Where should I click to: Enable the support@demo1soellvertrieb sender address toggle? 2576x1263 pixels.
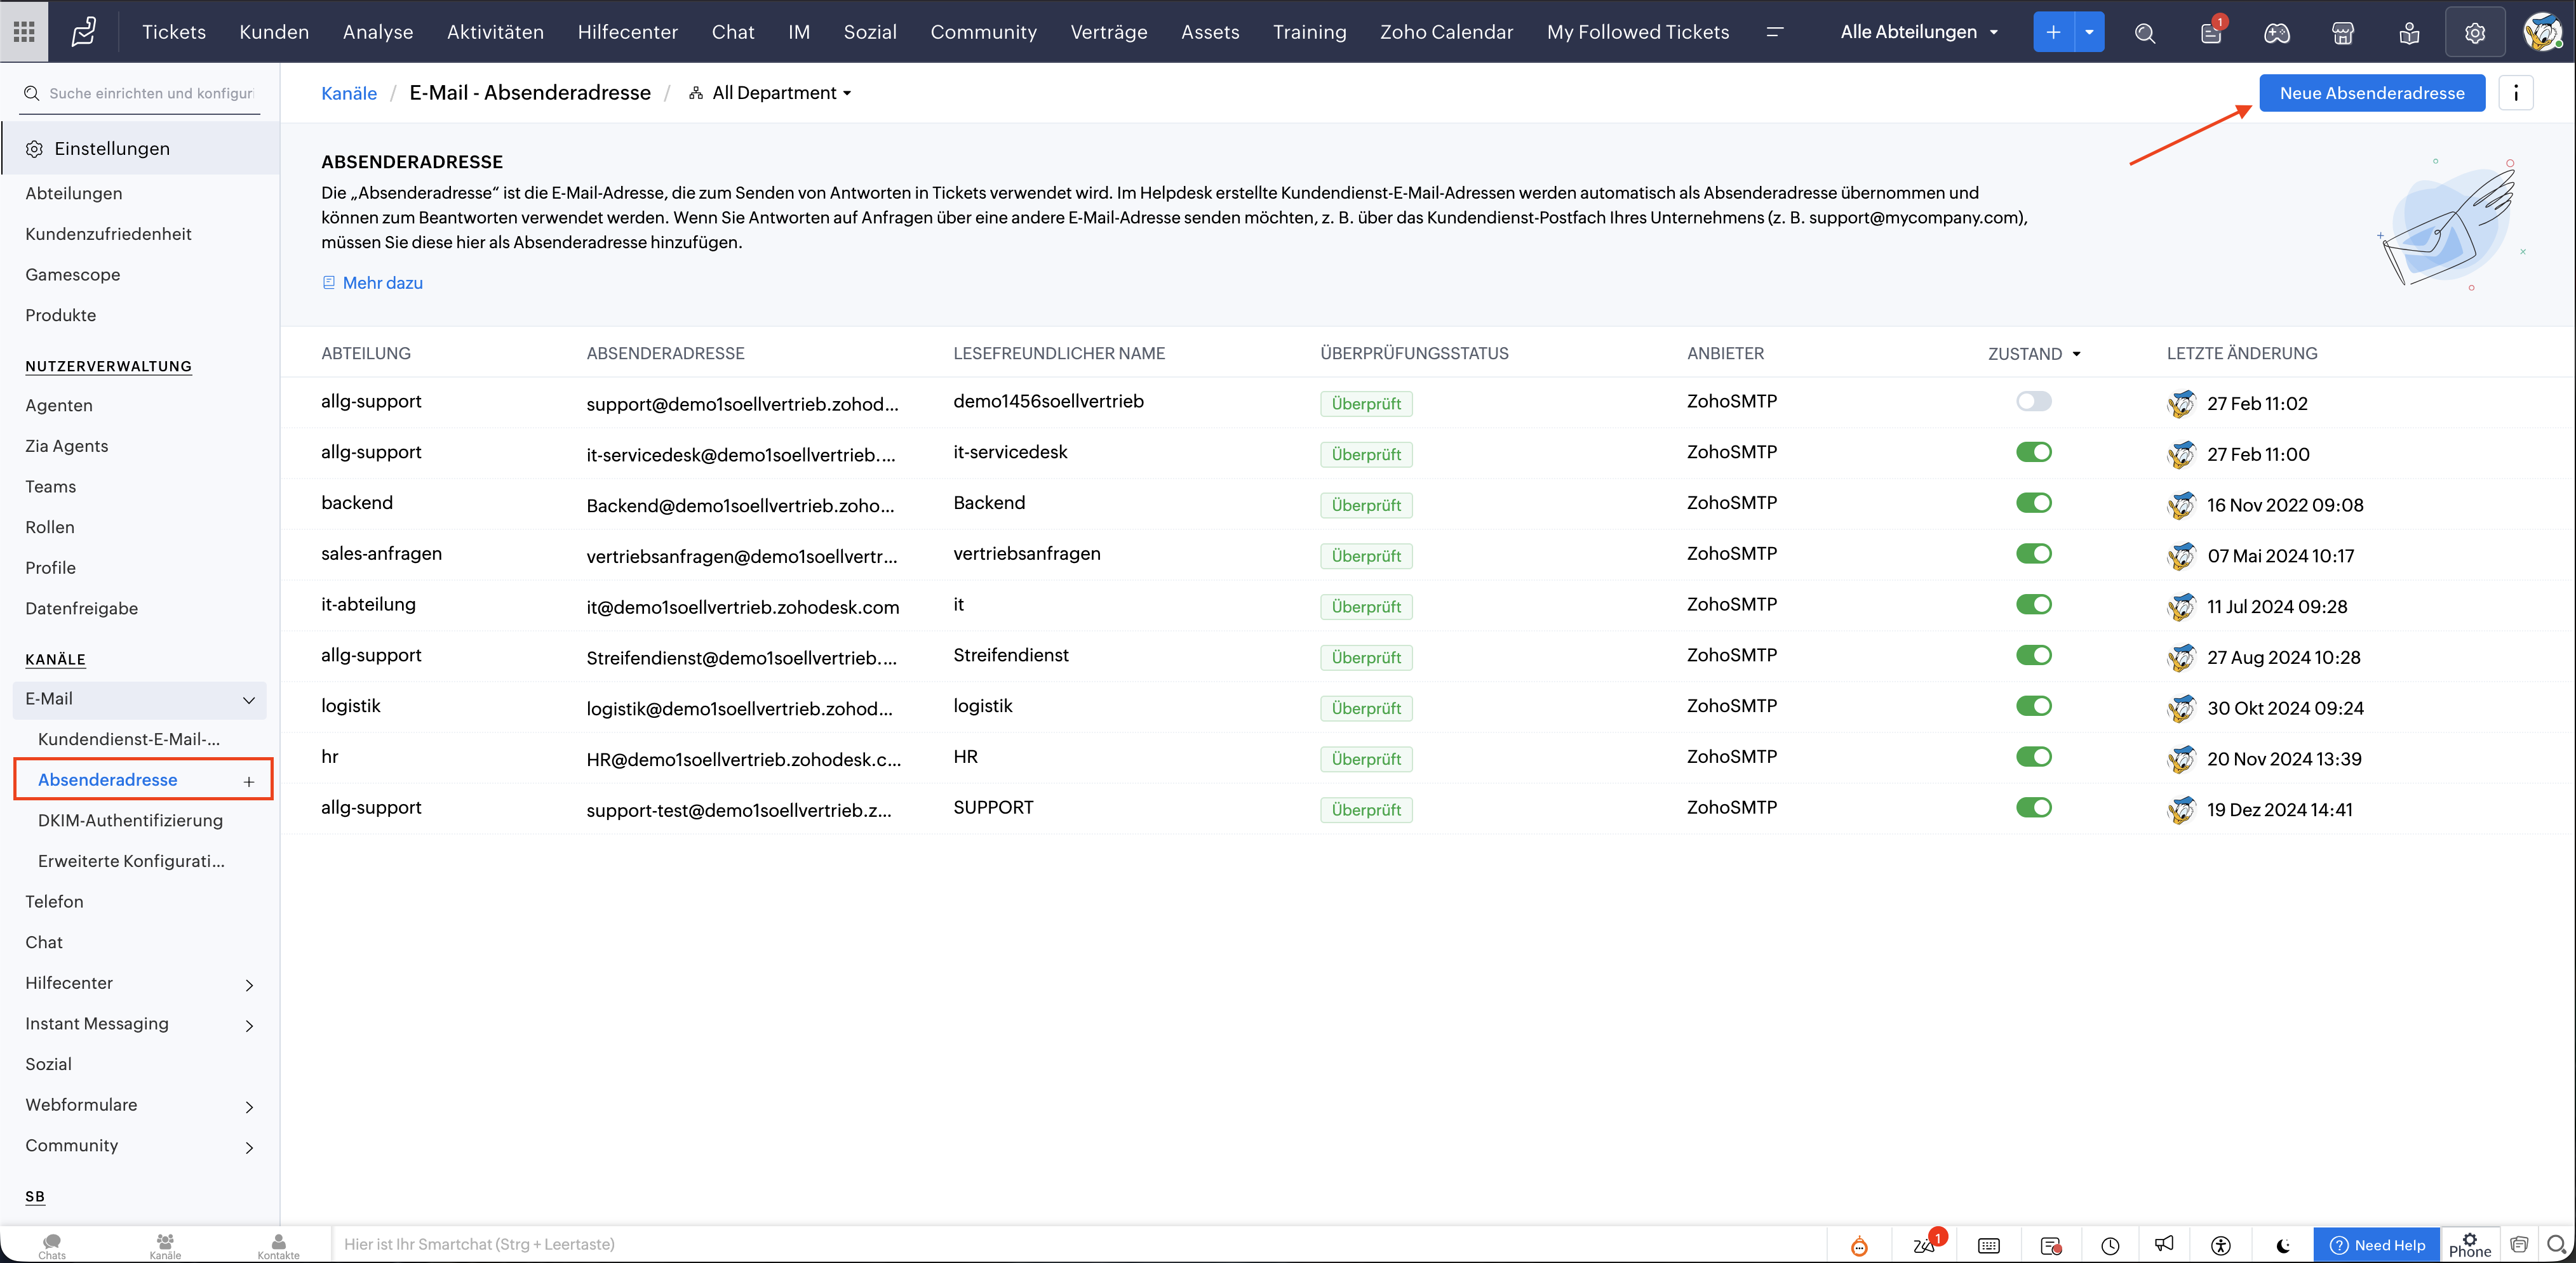click(x=2033, y=402)
